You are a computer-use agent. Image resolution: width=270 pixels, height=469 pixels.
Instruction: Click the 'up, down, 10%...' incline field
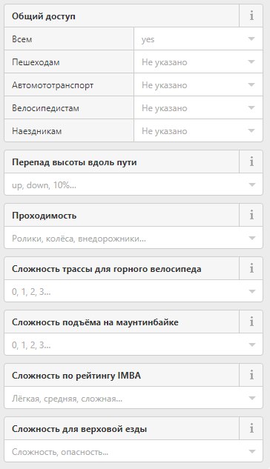point(134,184)
